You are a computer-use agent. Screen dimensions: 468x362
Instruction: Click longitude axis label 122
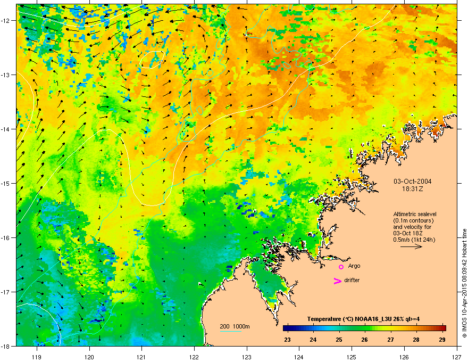click(194, 357)
